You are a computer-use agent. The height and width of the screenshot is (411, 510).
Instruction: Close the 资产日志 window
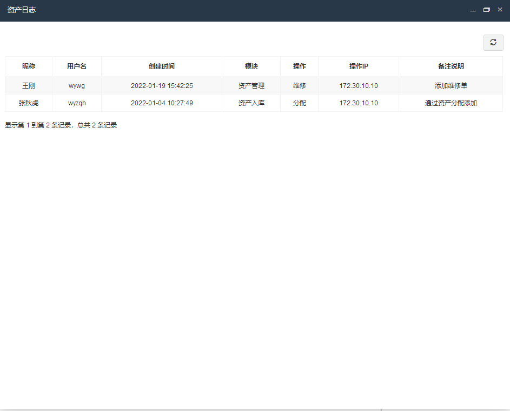pyautogui.click(x=500, y=10)
